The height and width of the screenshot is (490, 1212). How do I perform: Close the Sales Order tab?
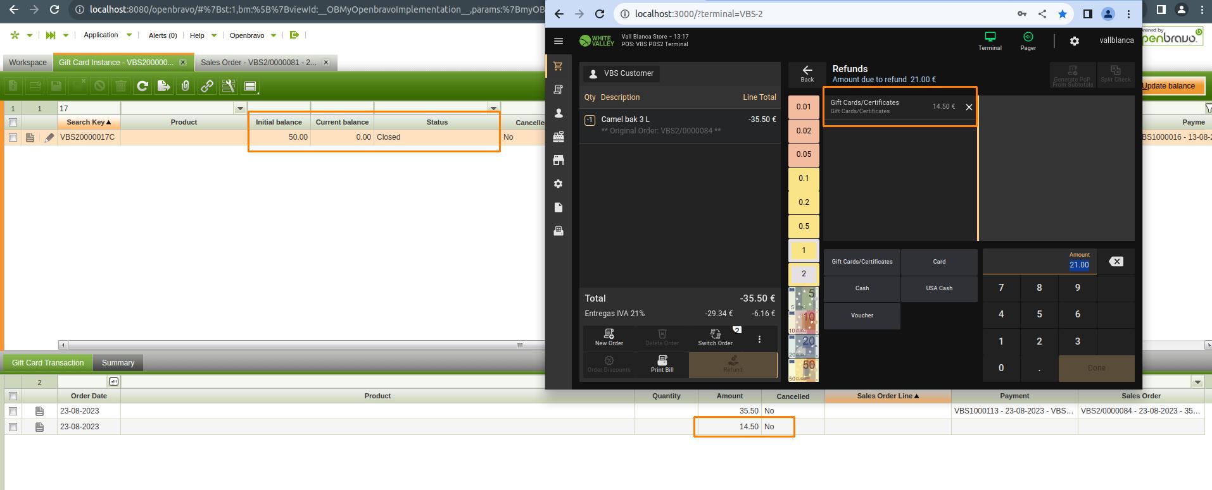(326, 62)
